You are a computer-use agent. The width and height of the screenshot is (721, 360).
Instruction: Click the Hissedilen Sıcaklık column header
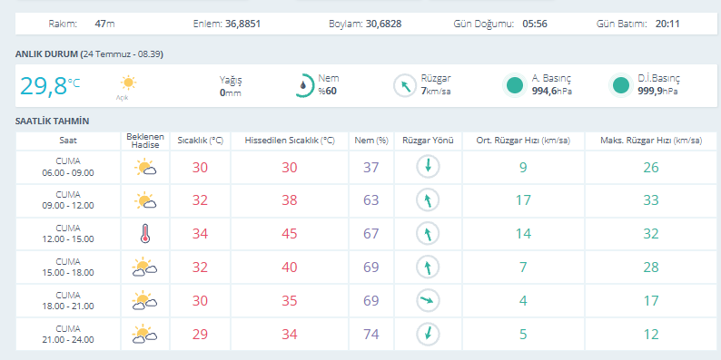290,141
